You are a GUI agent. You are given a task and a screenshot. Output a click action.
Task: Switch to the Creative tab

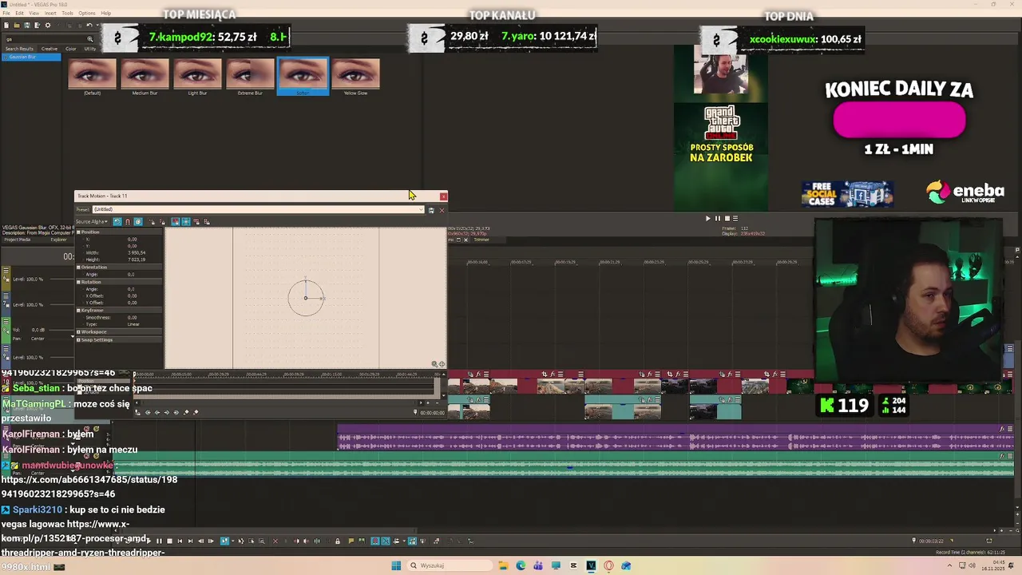tap(50, 49)
